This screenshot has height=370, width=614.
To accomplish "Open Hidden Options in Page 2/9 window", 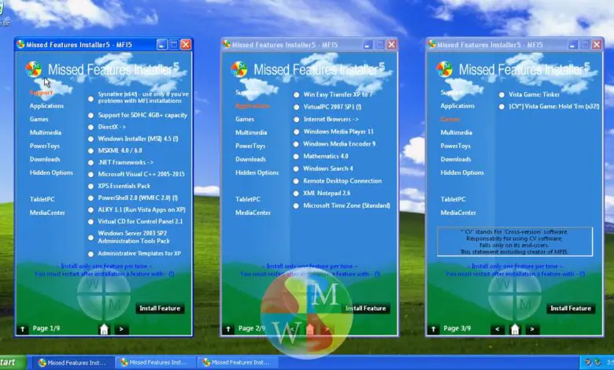I will [x=257, y=172].
